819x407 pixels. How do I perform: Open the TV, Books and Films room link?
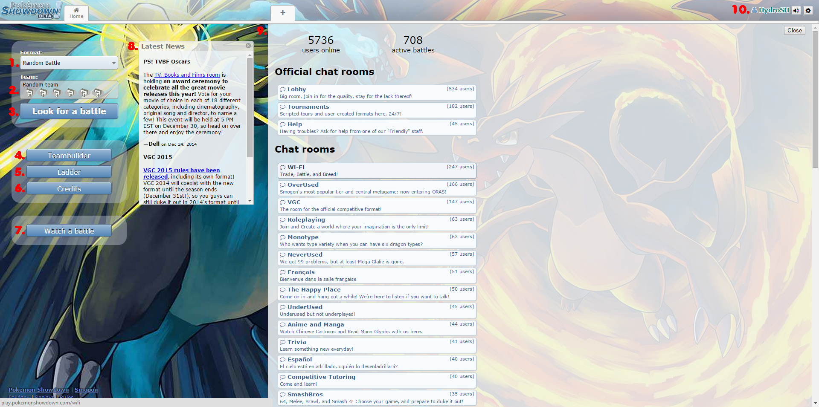tap(187, 75)
